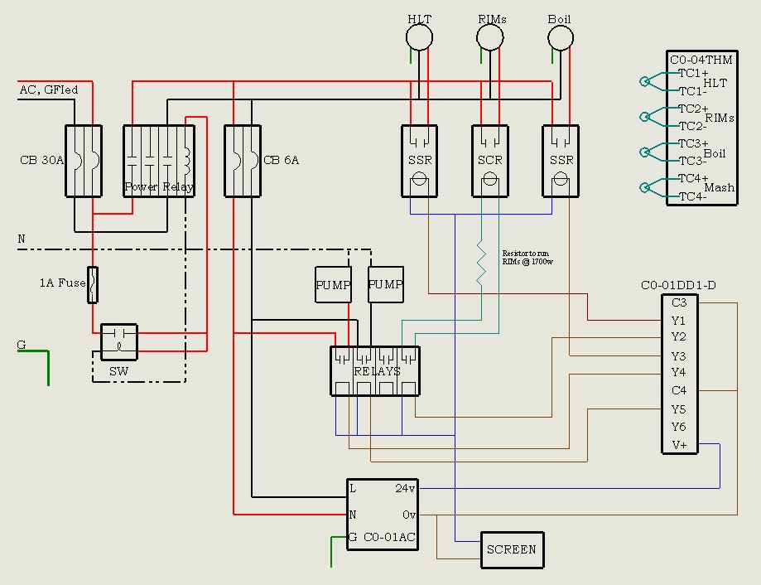Select the "TC1+" terminal label
The image size is (761, 585).
click(693, 73)
